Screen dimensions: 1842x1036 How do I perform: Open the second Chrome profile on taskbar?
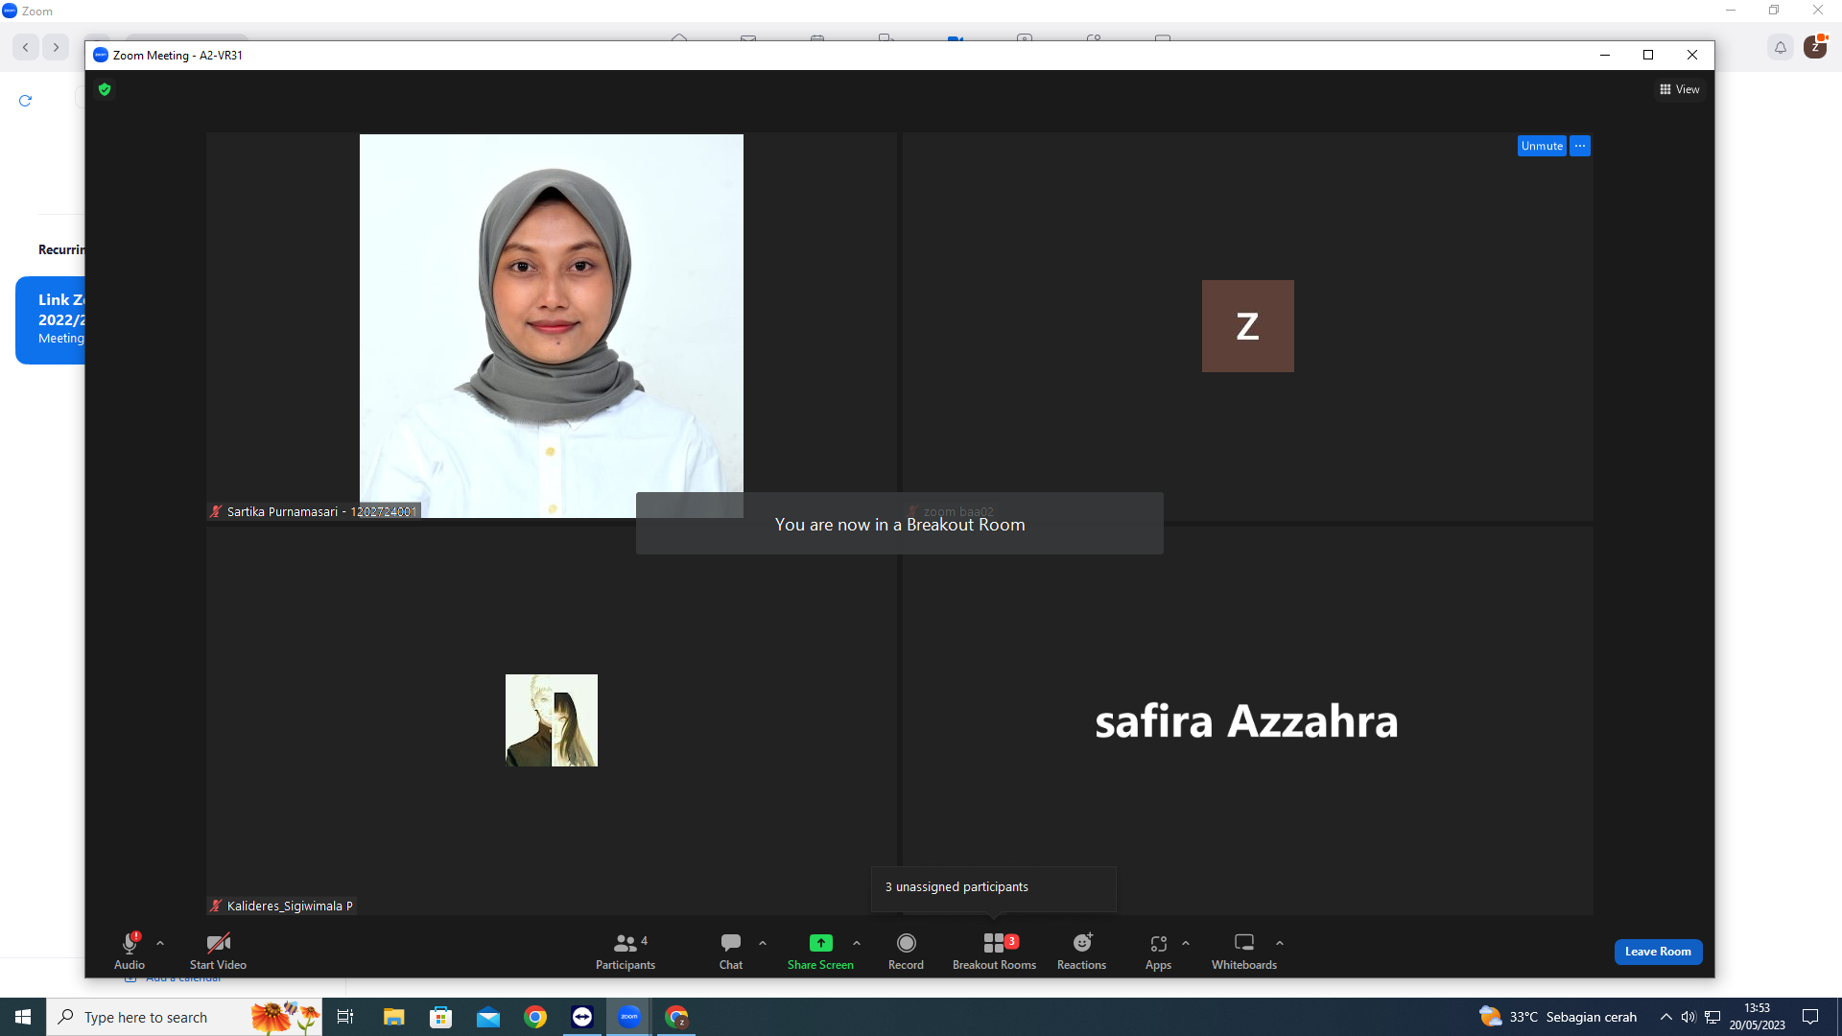coord(677,1017)
